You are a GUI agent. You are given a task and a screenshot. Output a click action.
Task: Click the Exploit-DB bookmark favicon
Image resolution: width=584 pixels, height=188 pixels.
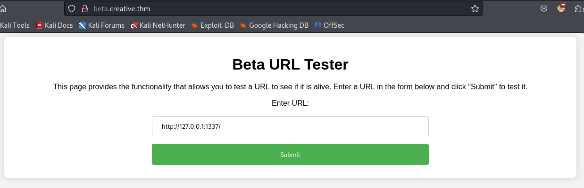(x=194, y=25)
